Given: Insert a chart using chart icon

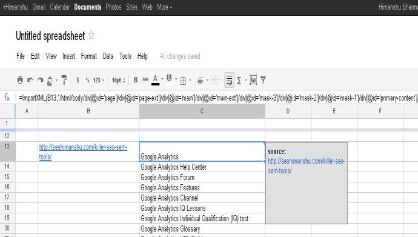Looking at the screenshot, I should tap(253, 80).
